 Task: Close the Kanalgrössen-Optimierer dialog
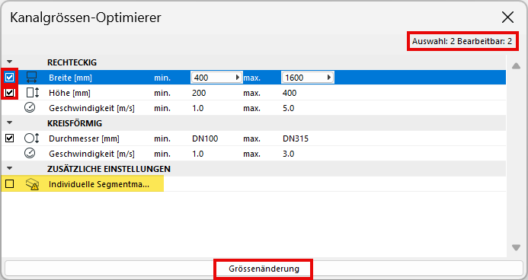(507, 17)
